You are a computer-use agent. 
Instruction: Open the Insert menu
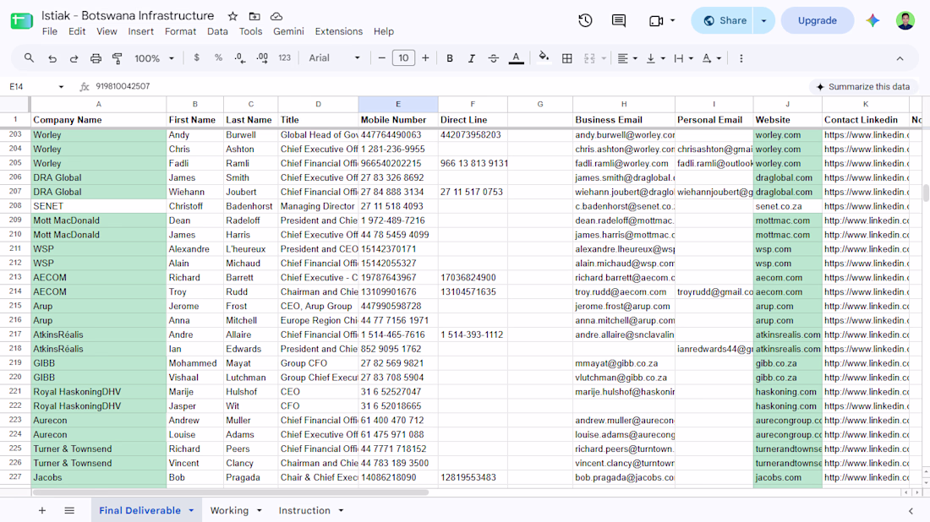point(140,31)
